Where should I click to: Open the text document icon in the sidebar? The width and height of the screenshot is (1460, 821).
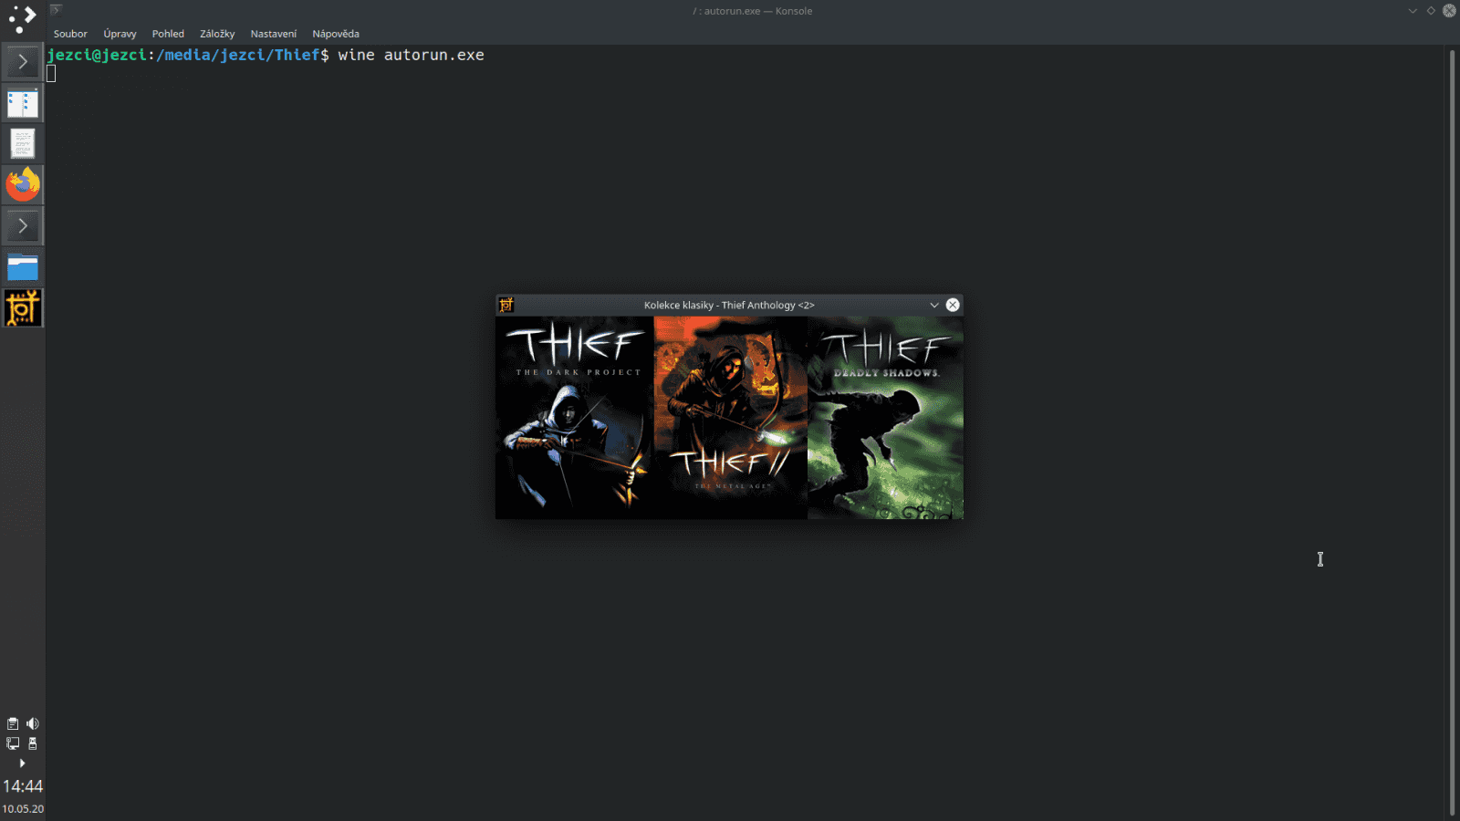tap(22, 143)
